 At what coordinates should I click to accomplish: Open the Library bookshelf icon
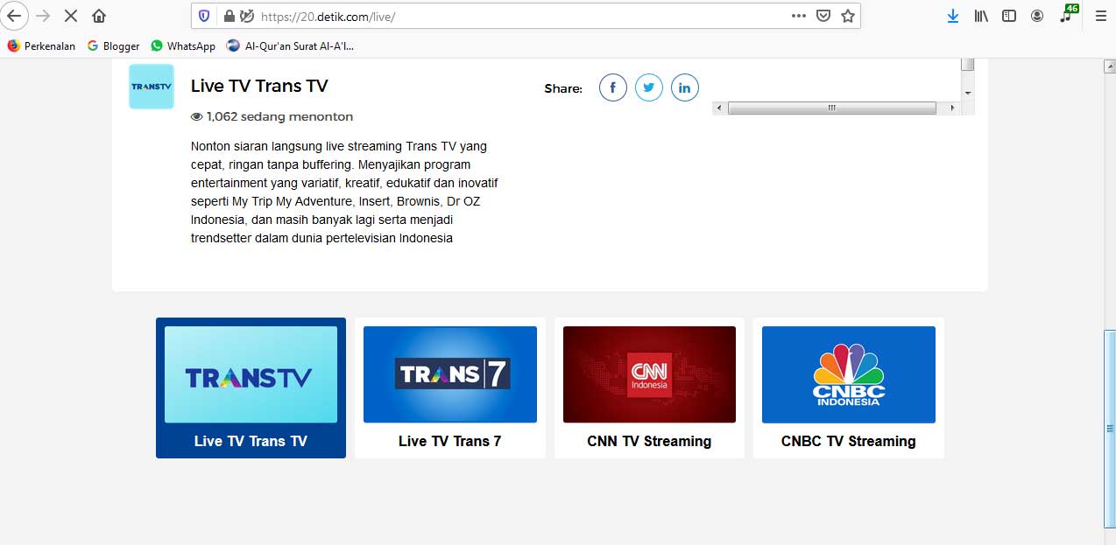981,16
